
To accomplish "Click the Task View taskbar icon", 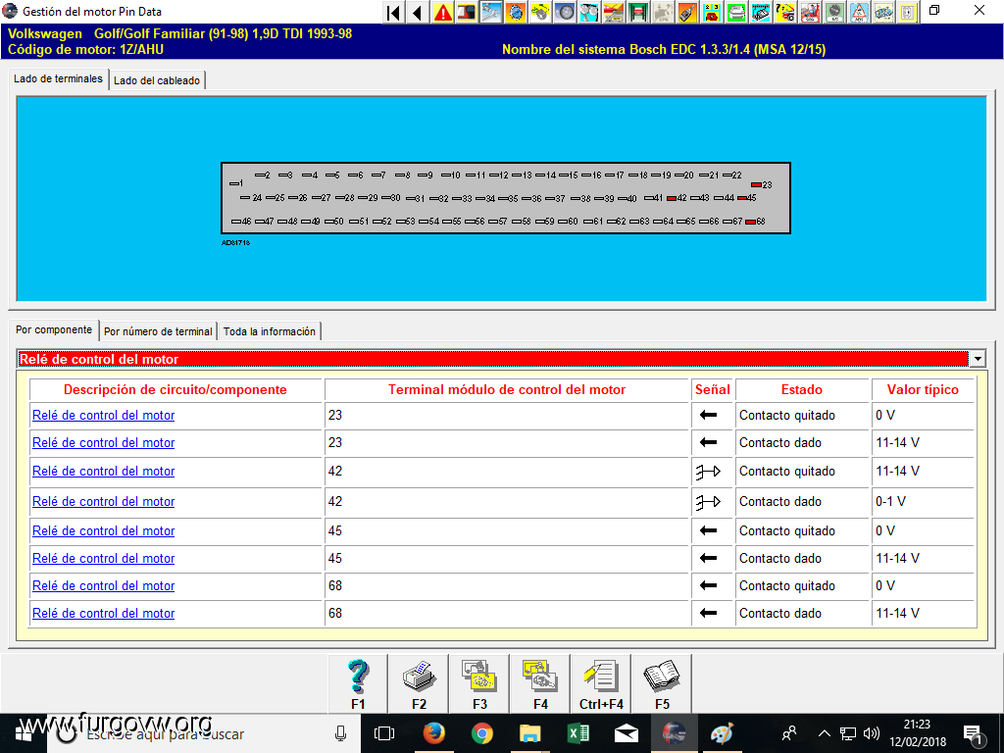I will click(x=384, y=733).
